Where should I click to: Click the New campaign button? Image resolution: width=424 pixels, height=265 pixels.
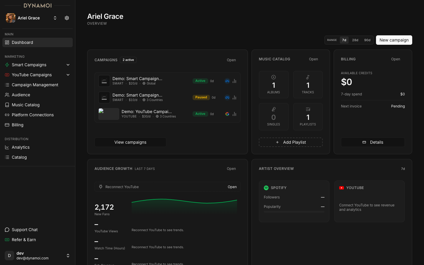point(394,40)
